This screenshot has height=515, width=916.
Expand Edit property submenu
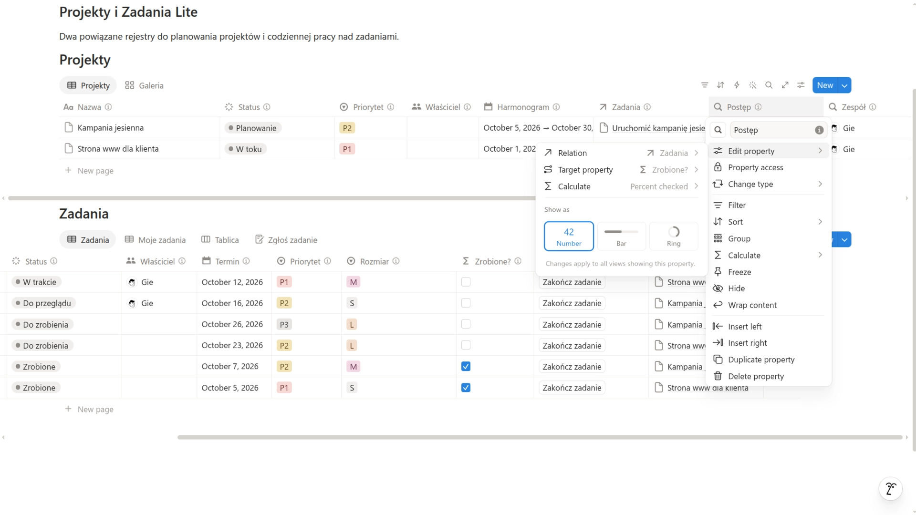[768, 151]
